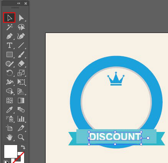Image resolution: width=168 pixels, height=163 pixels.
Task: Select the Symbol Sprayer tool
Action: tap(10, 119)
